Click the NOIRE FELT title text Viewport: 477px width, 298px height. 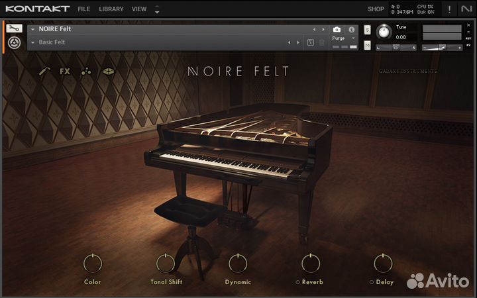tap(238, 72)
